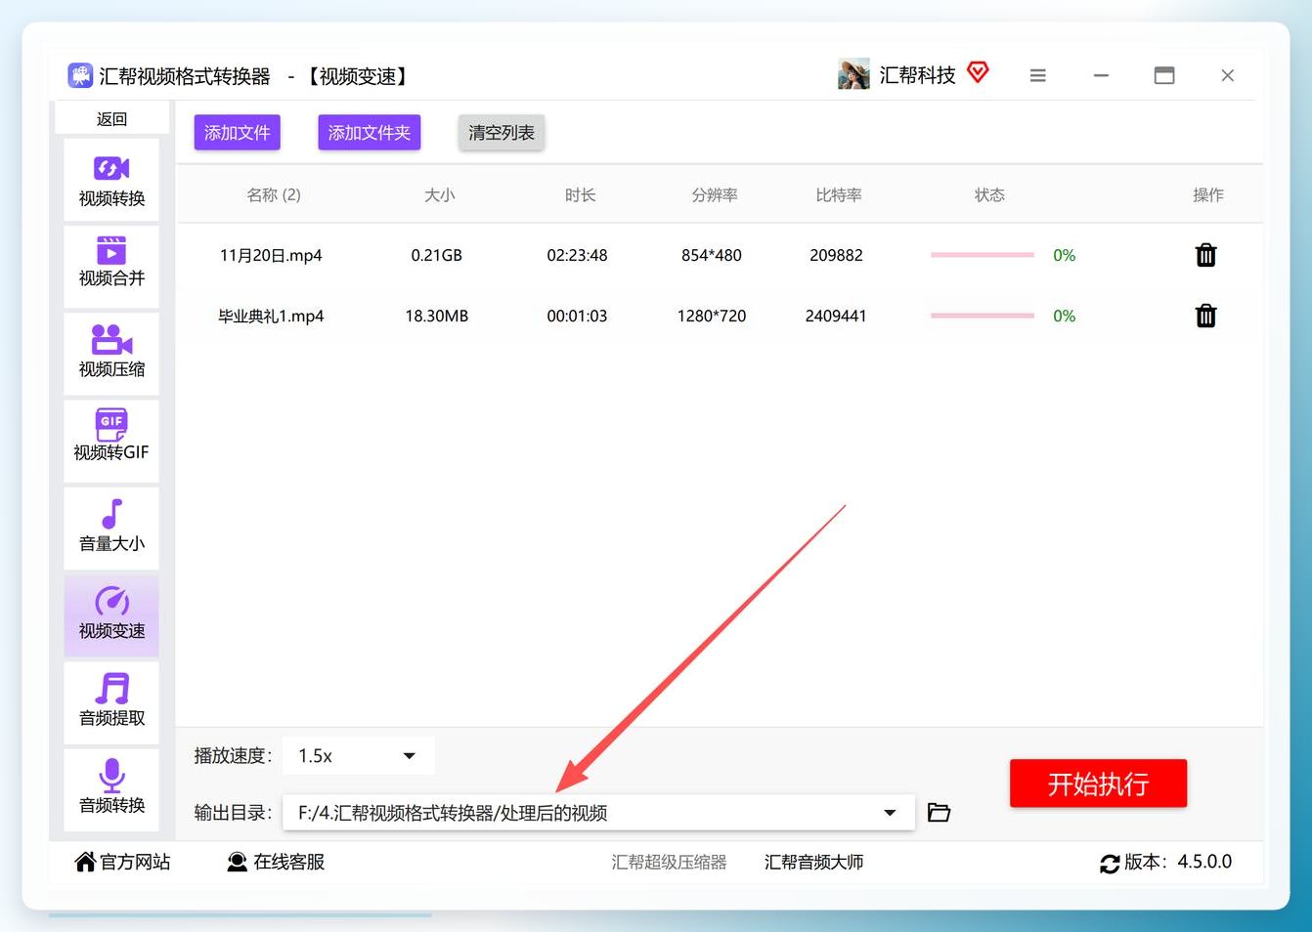The image size is (1312, 932).
Task: Click the 1280*720 resolution cell
Action: click(712, 316)
